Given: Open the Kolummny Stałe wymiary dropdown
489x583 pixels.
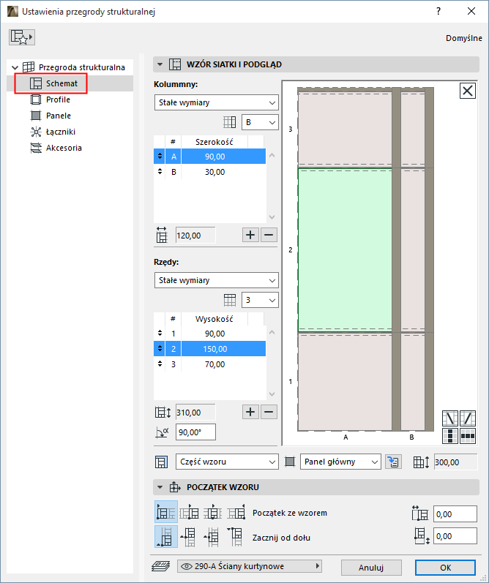Looking at the screenshot, I should pyautogui.click(x=216, y=102).
